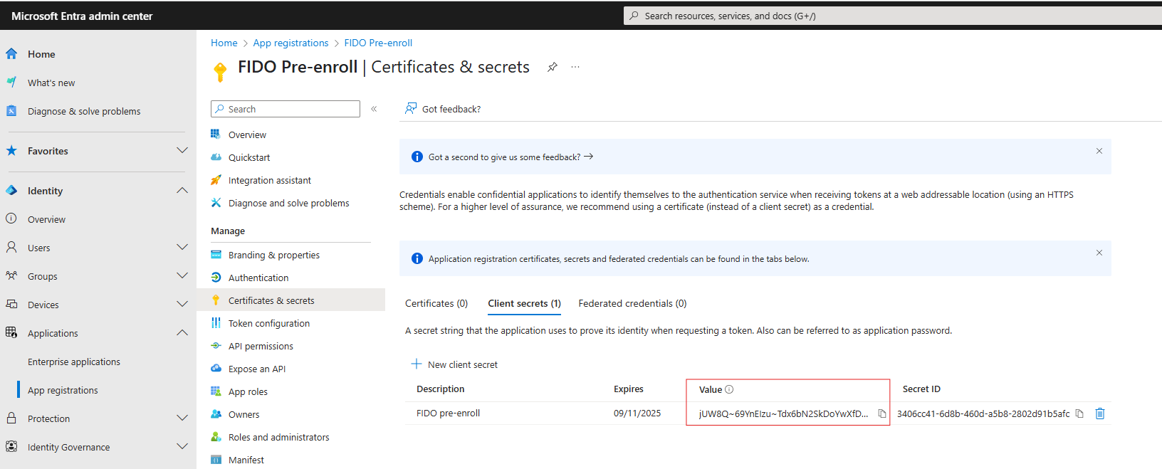Click the Owners icon

[x=216, y=414]
